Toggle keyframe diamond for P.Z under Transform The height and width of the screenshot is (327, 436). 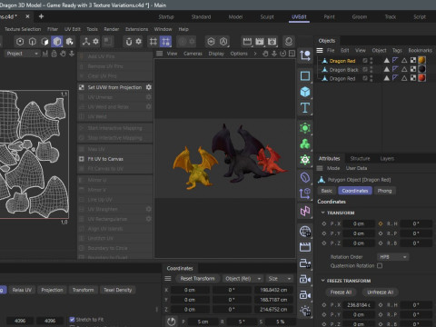point(324,243)
